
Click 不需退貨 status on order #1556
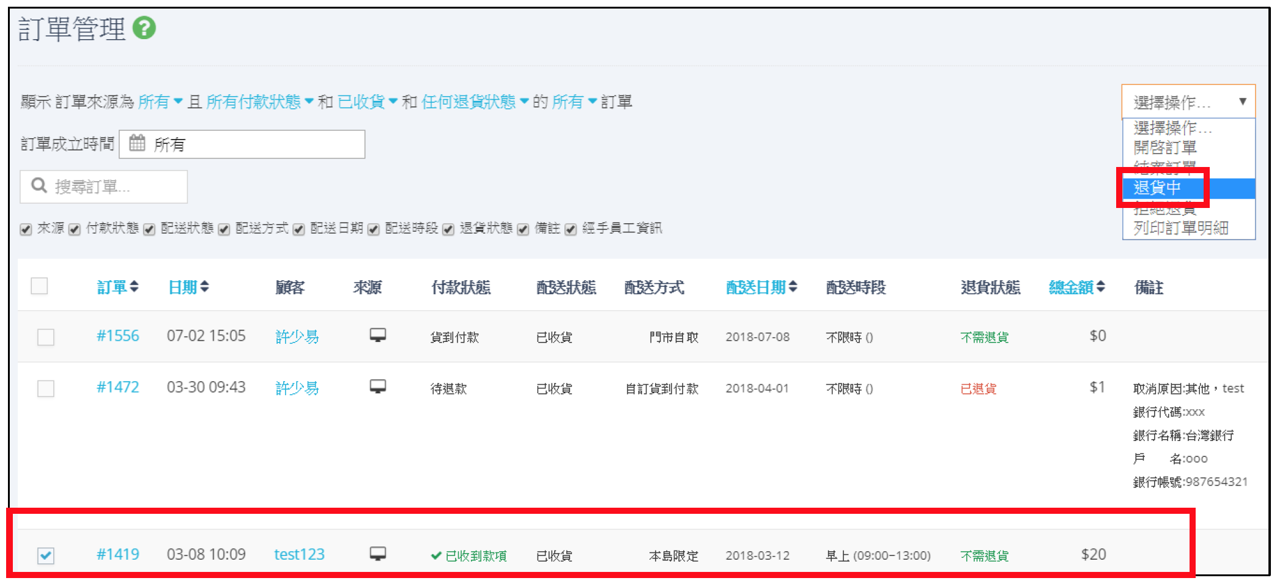(x=985, y=337)
